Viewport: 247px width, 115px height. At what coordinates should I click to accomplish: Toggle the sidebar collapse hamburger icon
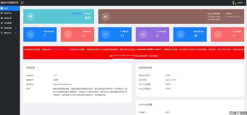(22, 2)
